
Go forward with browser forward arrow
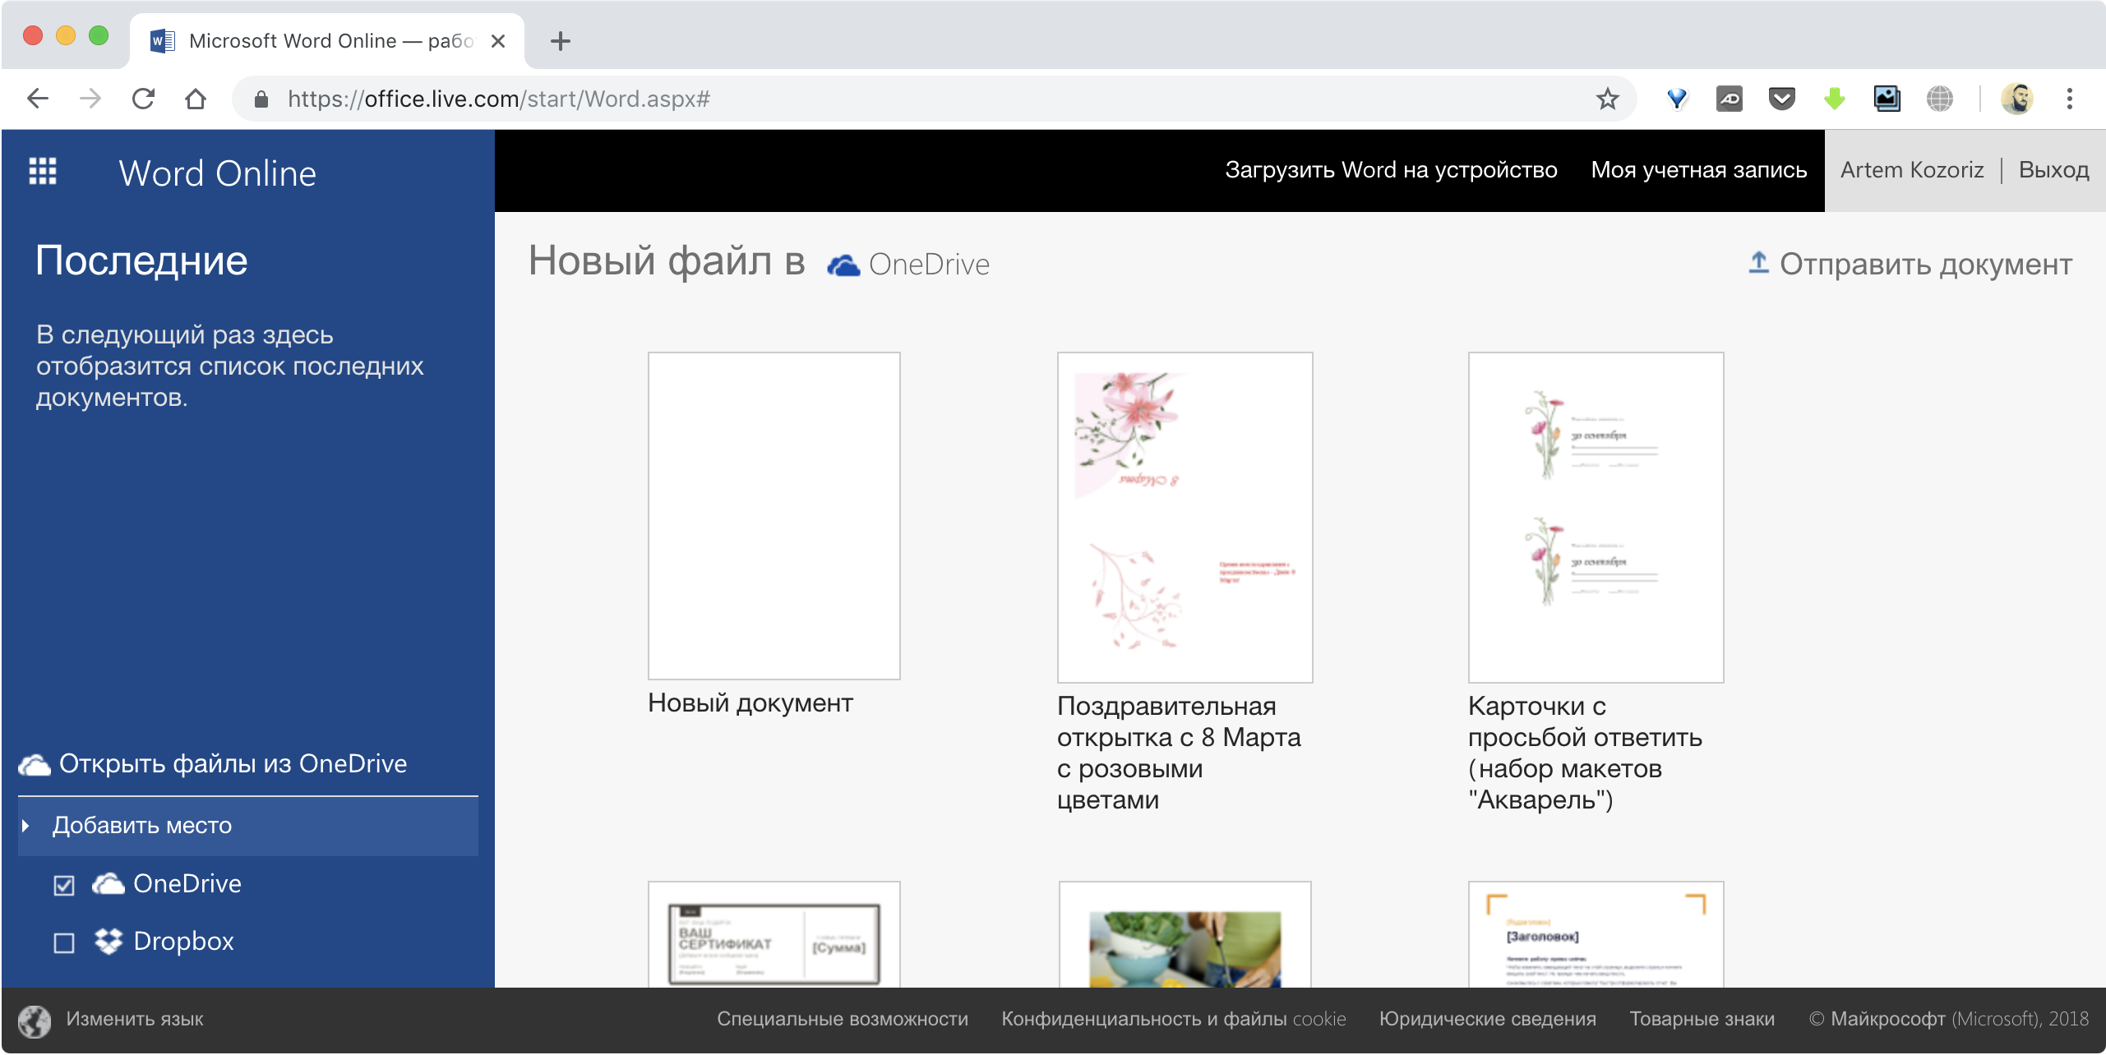[90, 99]
